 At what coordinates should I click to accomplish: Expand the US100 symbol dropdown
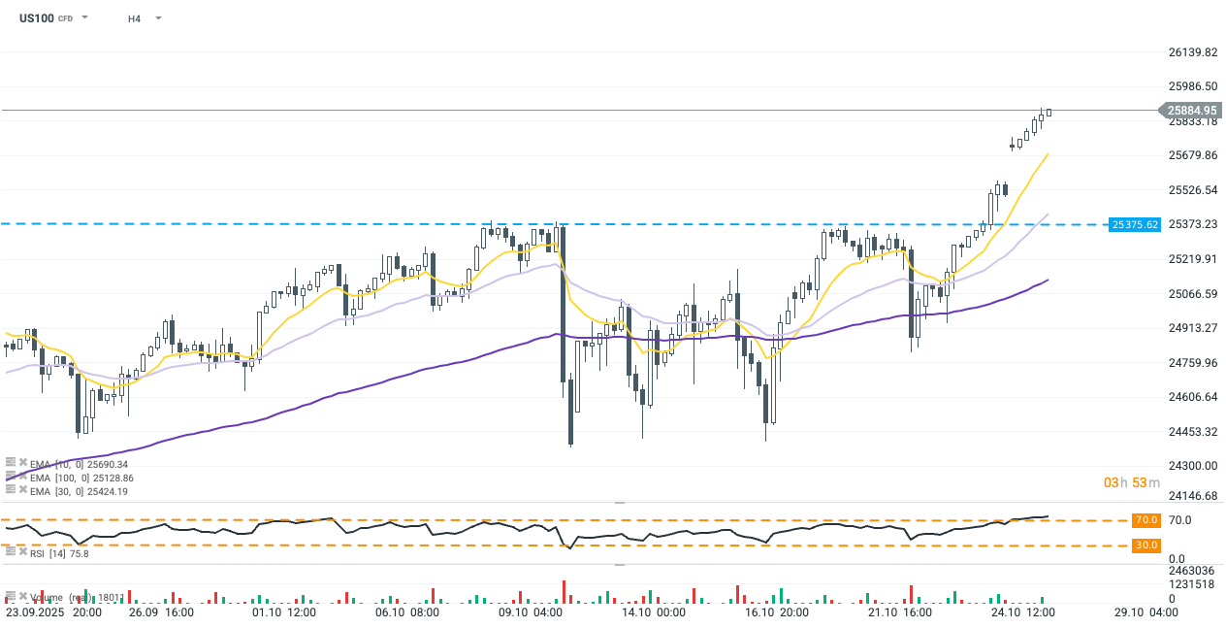(85, 18)
